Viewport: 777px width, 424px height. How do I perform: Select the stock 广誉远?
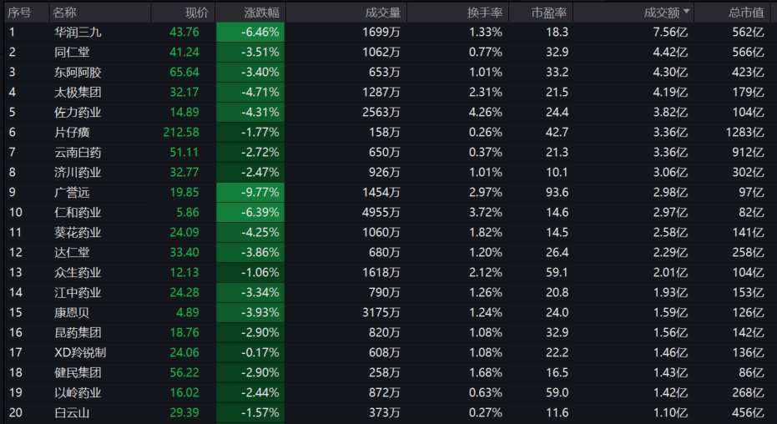point(72,192)
